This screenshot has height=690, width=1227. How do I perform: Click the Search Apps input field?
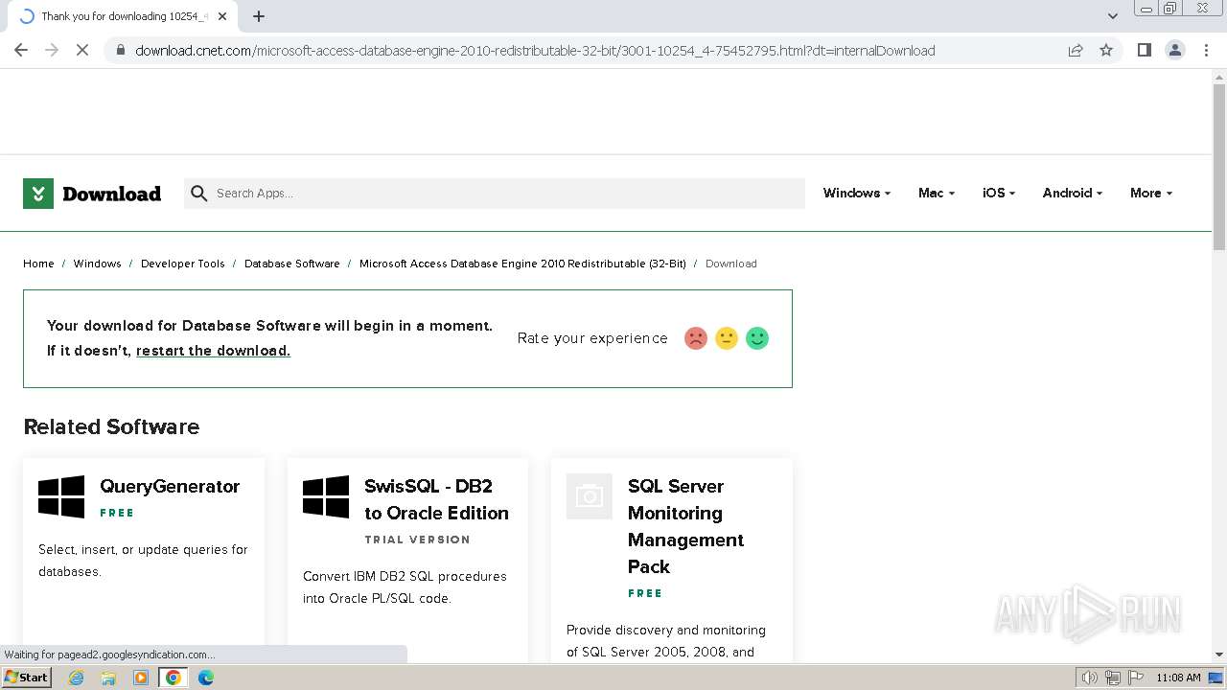[495, 194]
